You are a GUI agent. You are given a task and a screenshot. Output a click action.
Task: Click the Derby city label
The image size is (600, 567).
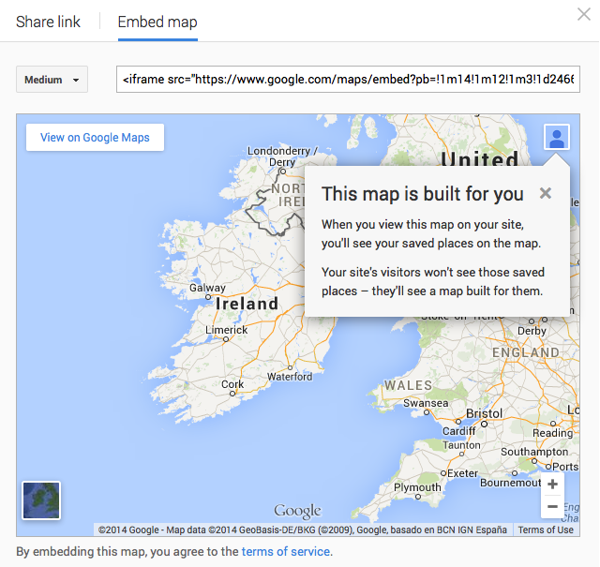(532, 331)
